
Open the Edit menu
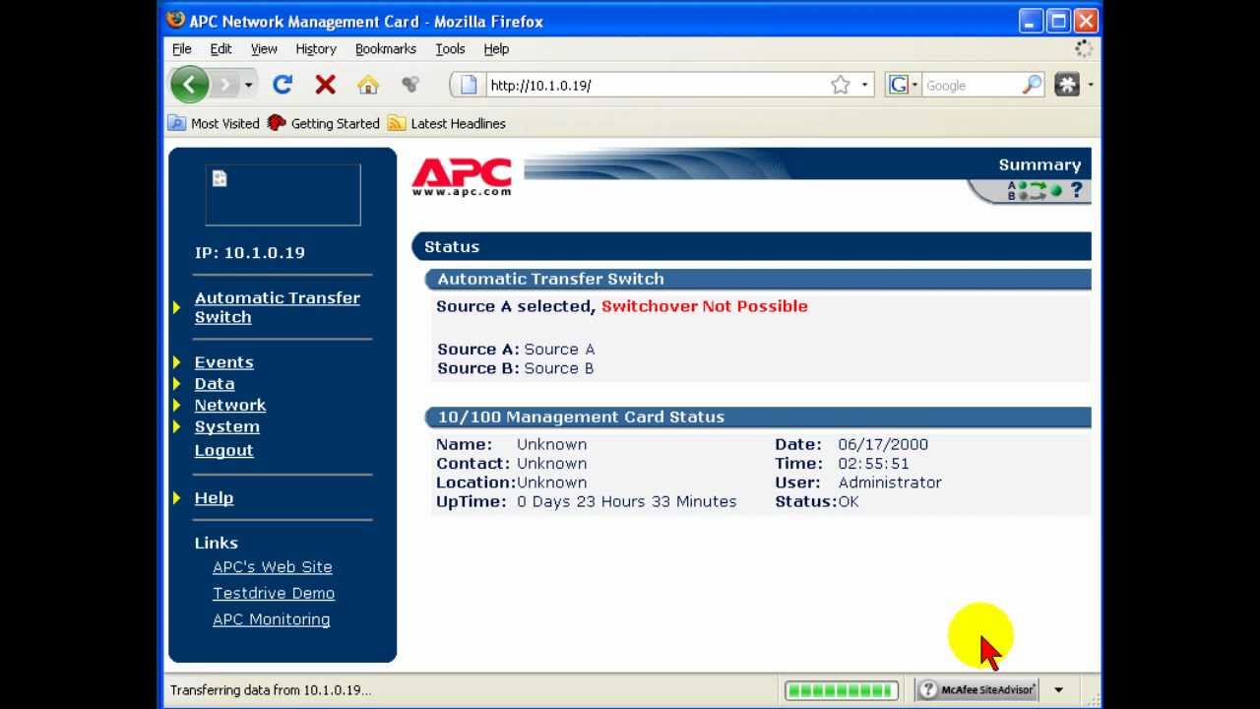coord(220,48)
